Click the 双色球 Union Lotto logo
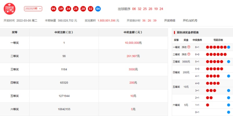Screen dimensions: 233x116 coord(10,8)
